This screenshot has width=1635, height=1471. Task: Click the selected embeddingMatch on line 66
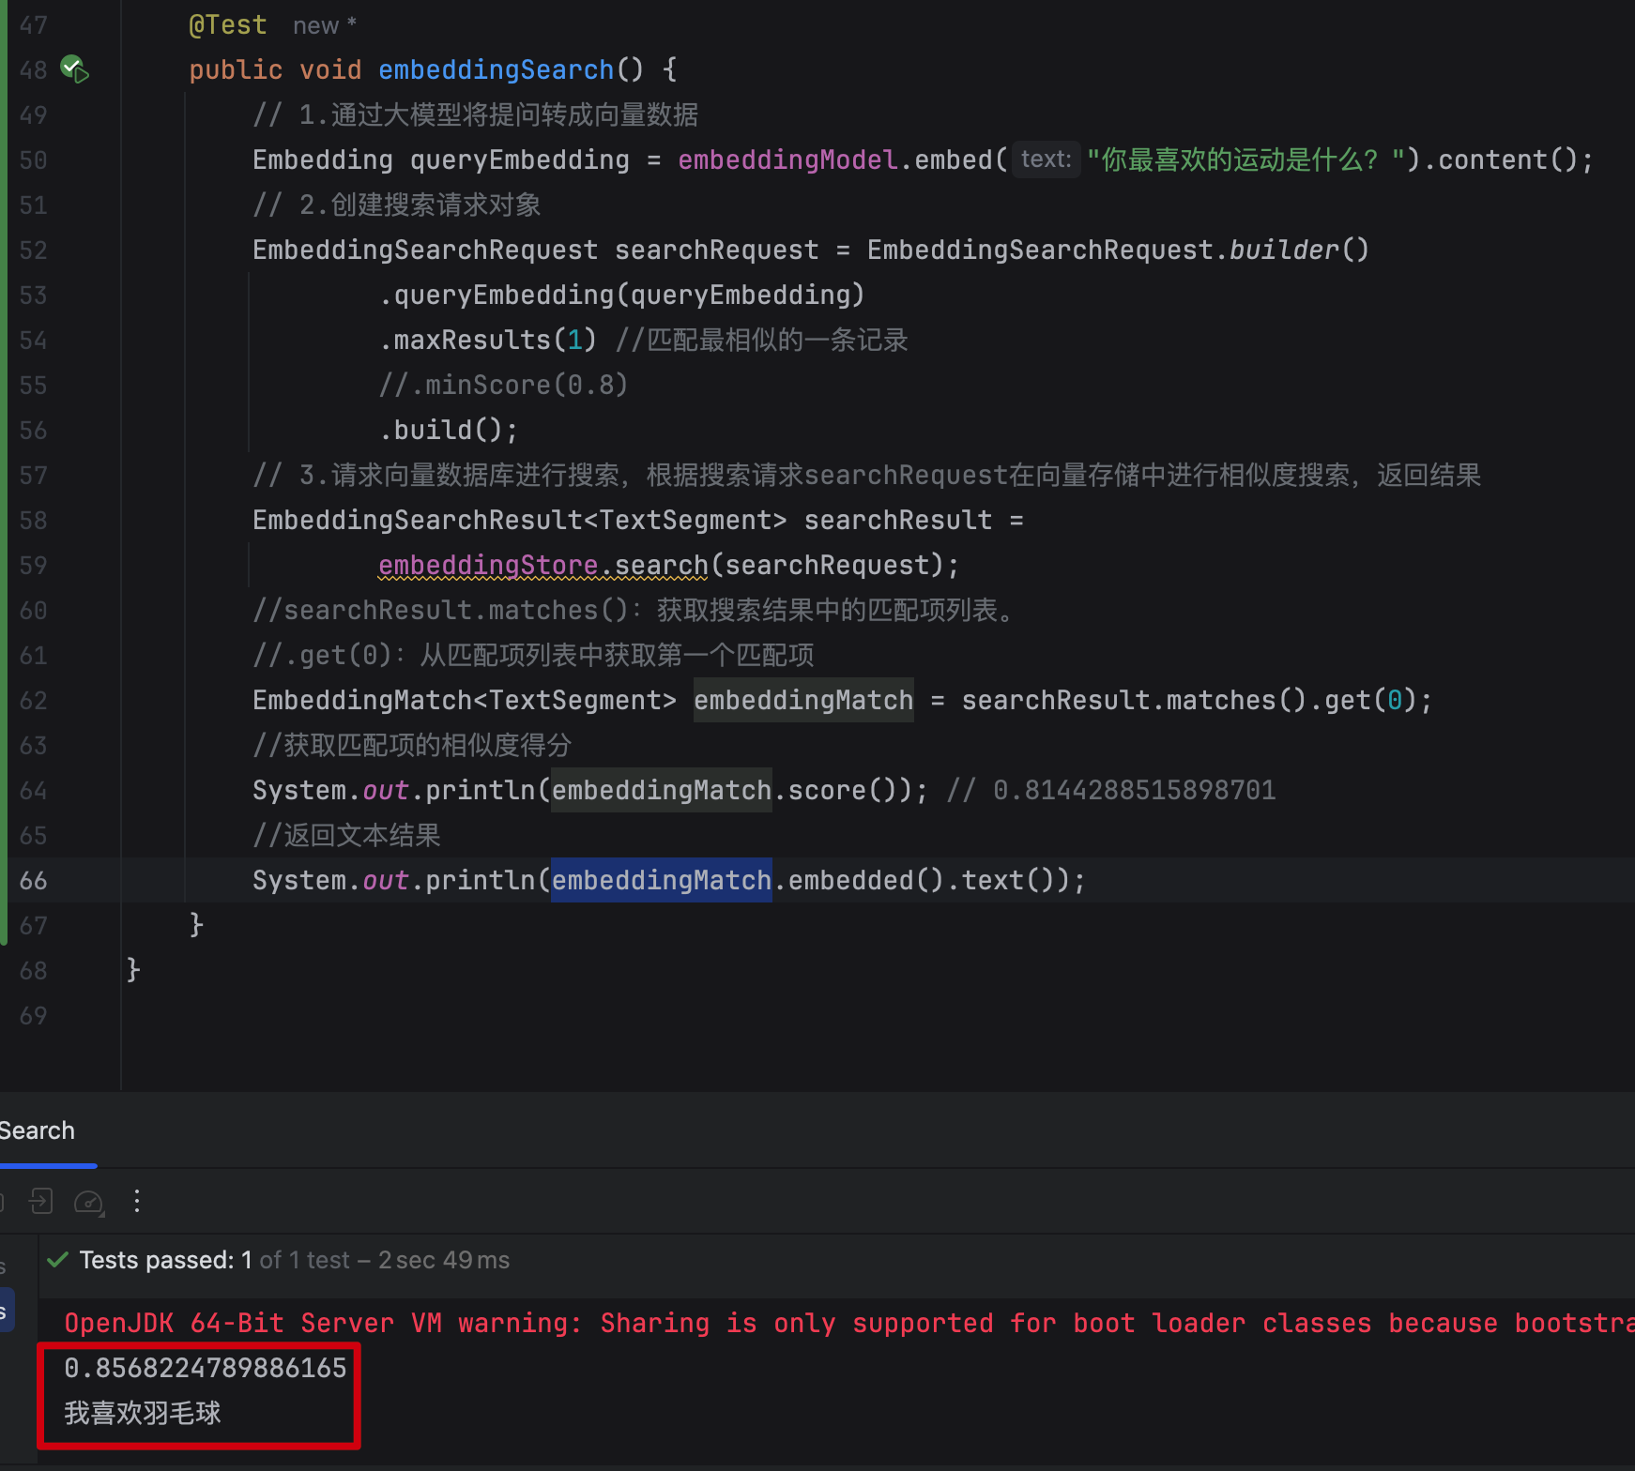click(662, 880)
